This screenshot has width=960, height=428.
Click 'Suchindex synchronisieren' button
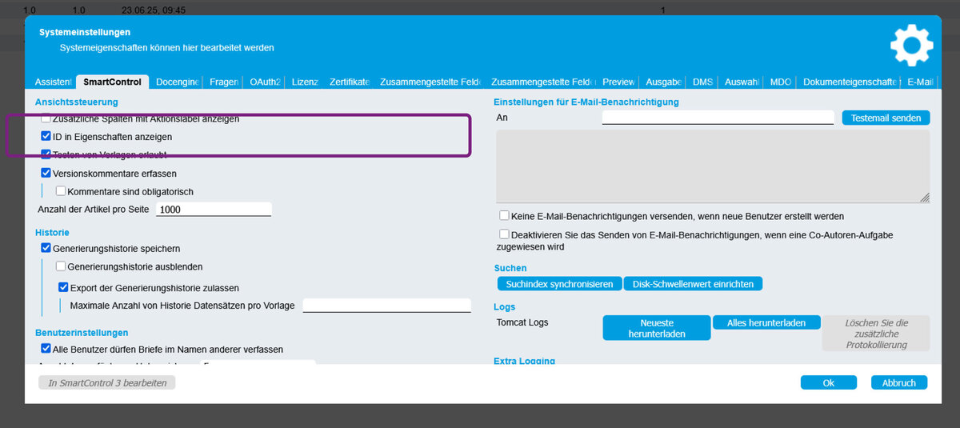click(559, 284)
